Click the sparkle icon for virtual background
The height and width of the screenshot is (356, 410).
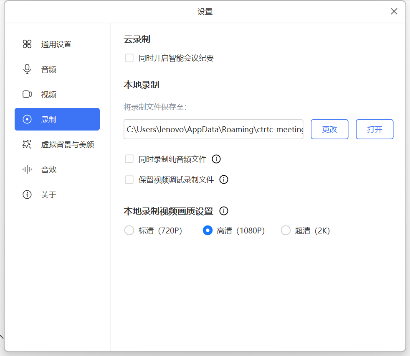27,145
